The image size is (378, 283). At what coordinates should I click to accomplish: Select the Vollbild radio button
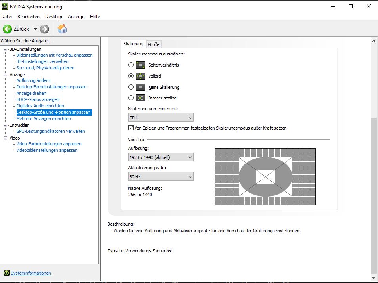click(131, 76)
